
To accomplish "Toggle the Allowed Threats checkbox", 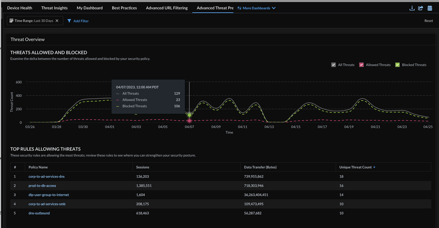I will click(x=362, y=65).
